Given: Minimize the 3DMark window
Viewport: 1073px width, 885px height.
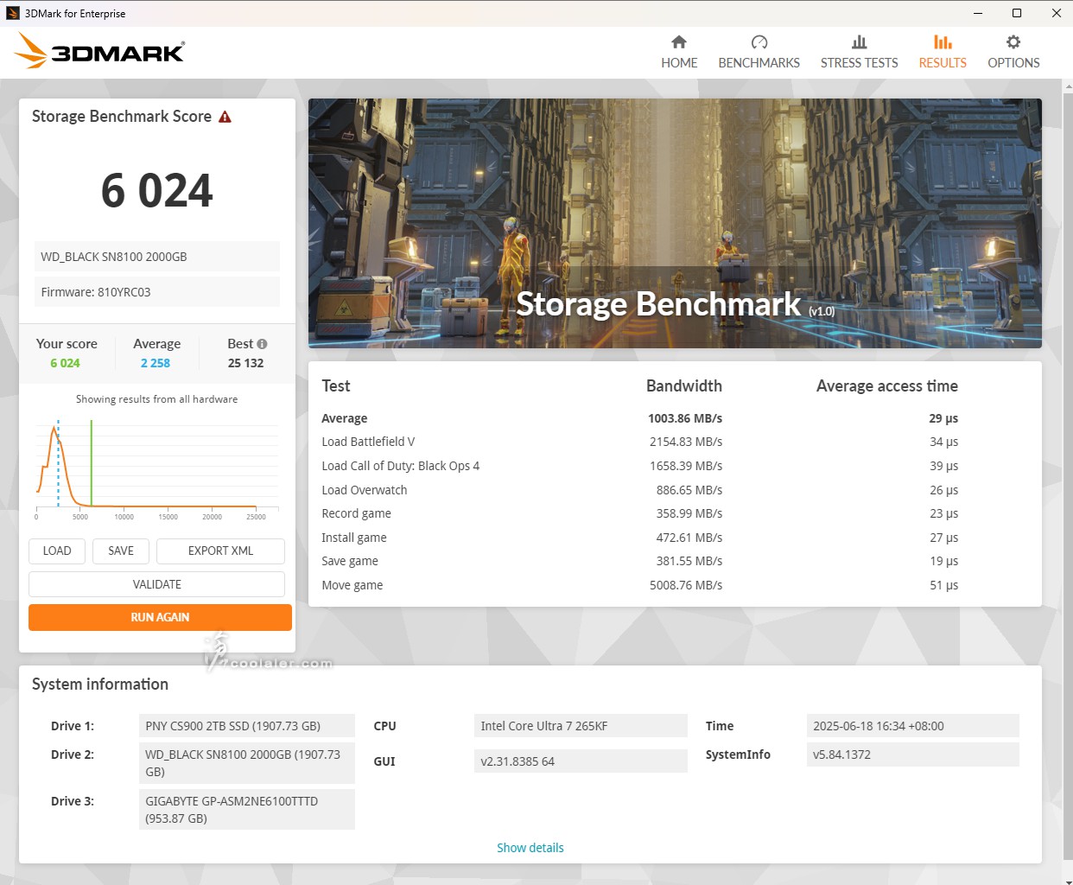Looking at the screenshot, I should [978, 13].
